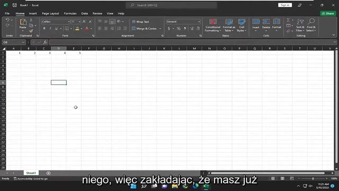Screen dimensions: 339x191
Task: Click the Accounting dollar format icon
Action: click(x=169, y=29)
